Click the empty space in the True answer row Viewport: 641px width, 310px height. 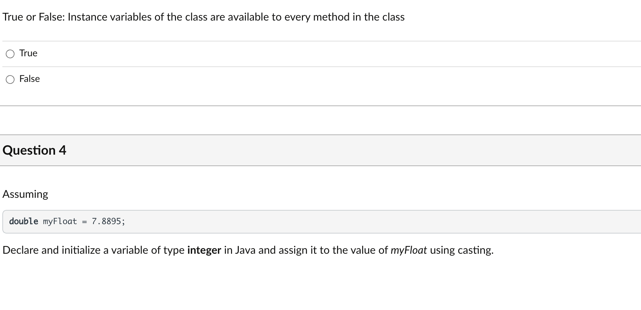(x=338, y=54)
